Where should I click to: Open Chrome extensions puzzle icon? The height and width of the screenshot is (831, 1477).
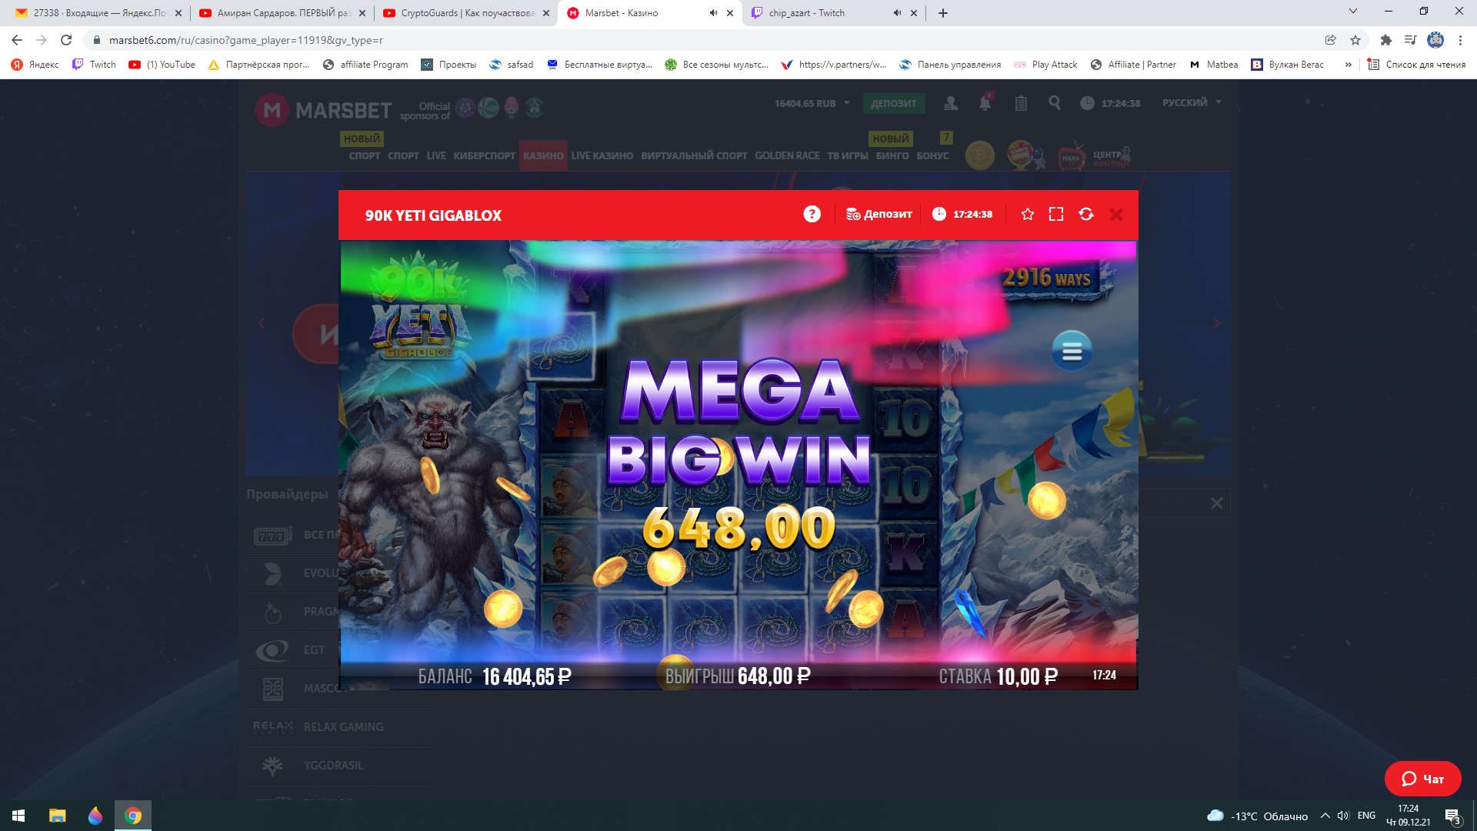point(1385,40)
